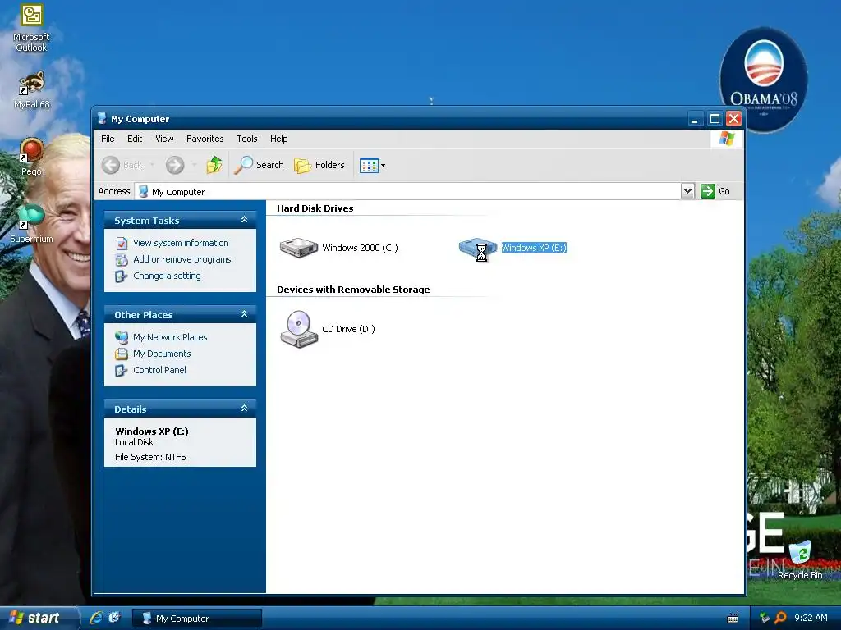Go up one folder level
841x630 pixels.
tap(214, 165)
